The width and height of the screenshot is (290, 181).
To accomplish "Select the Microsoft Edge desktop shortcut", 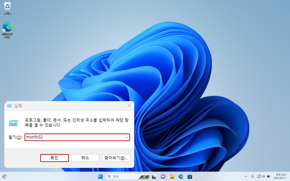I will pos(7,30).
